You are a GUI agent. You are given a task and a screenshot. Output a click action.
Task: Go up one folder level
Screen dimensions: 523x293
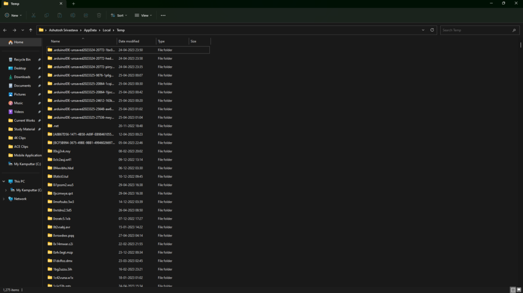(31, 30)
